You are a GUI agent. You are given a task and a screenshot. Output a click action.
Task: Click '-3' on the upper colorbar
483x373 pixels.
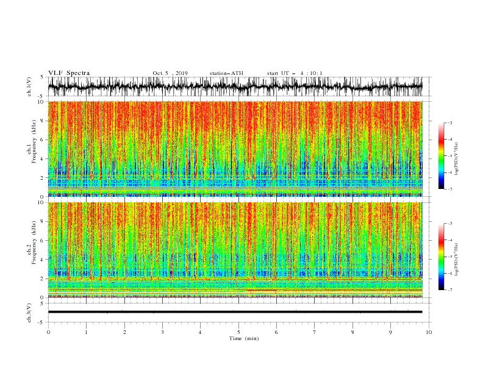coord(450,123)
